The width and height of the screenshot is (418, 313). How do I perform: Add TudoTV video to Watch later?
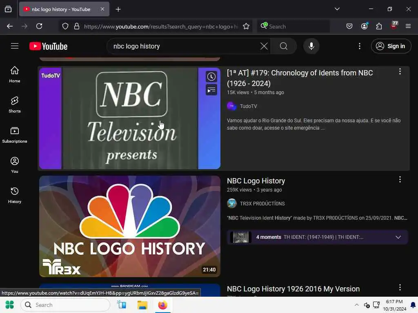pos(211,77)
